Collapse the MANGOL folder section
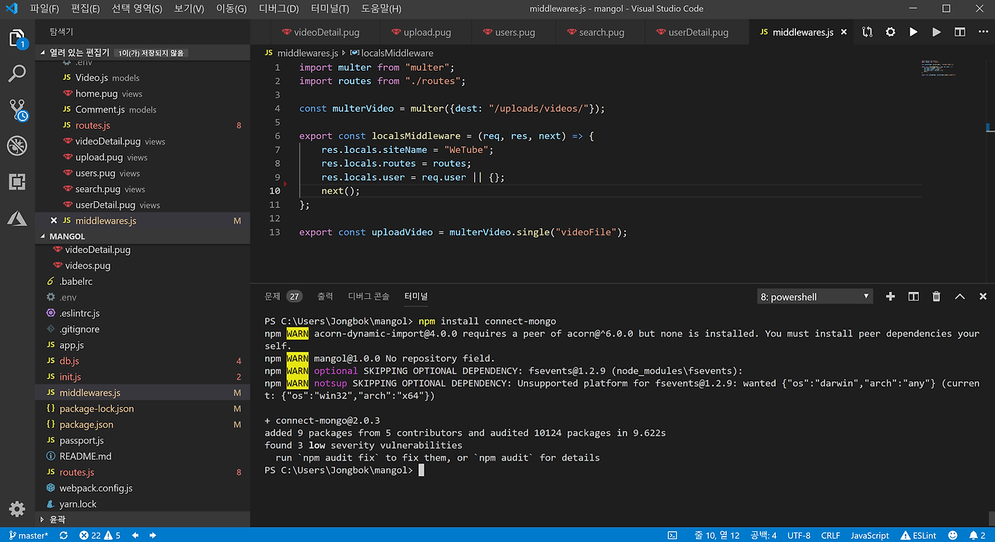The height and width of the screenshot is (542, 995). click(67, 236)
